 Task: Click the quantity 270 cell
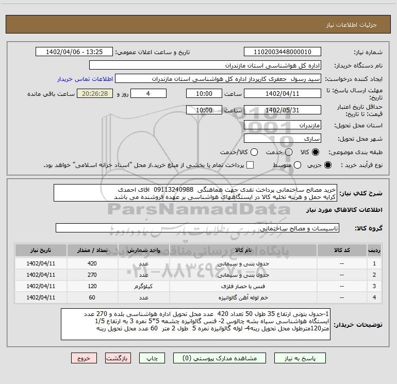[x=92, y=275]
